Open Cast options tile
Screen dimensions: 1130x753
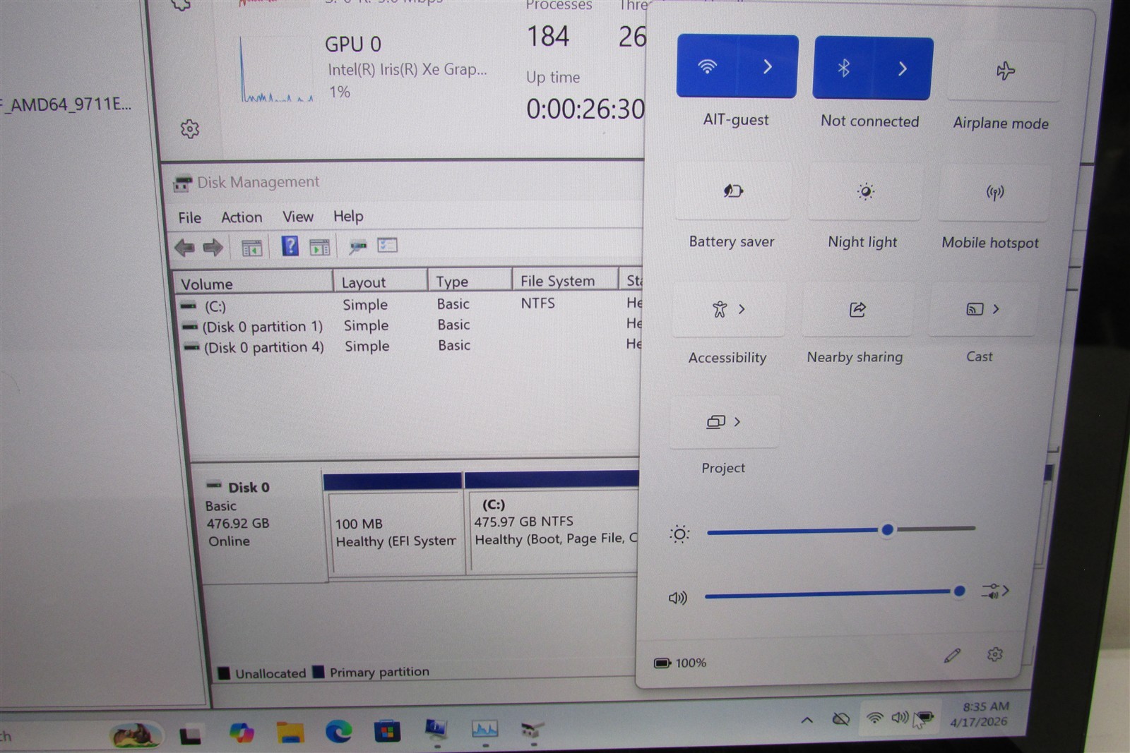982,309
